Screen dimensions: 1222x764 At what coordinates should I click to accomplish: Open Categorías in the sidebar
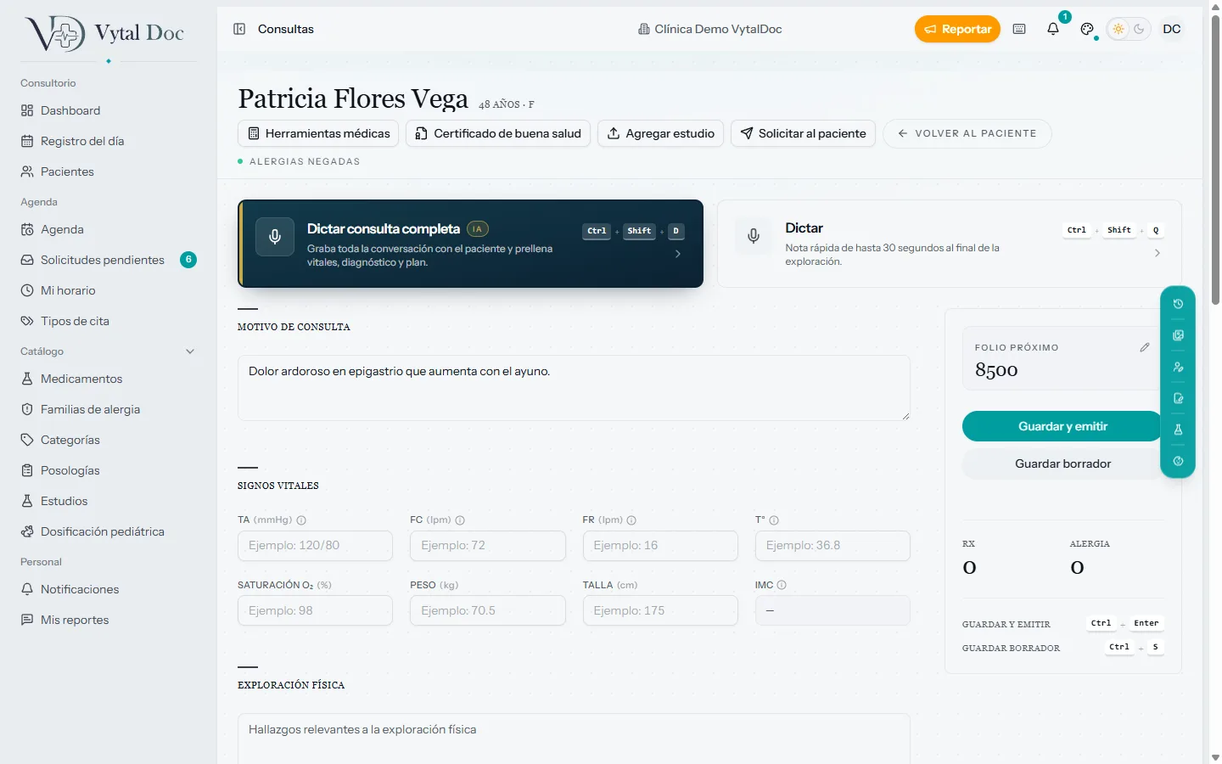109,440
